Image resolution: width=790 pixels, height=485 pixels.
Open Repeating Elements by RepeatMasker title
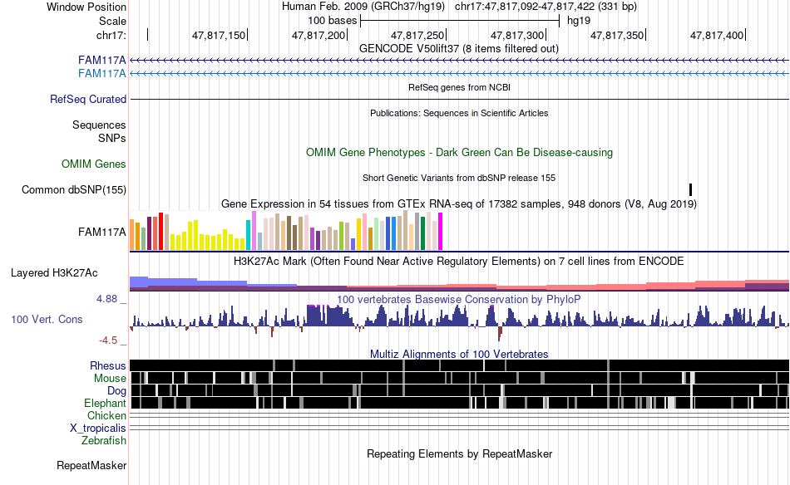tap(459, 453)
